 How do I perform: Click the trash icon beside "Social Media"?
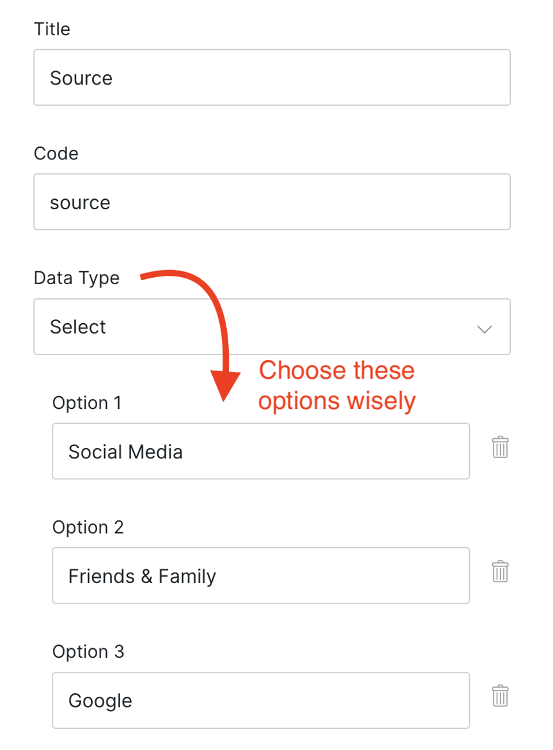[x=501, y=448]
